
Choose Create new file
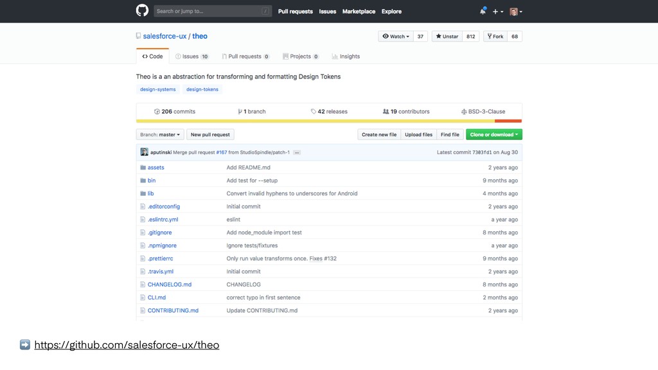pyautogui.click(x=379, y=135)
